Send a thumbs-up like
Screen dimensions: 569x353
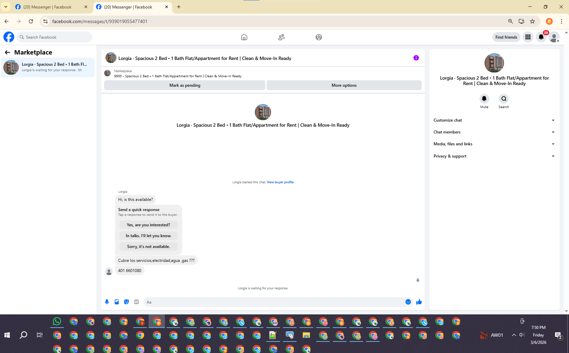[419, 302]
